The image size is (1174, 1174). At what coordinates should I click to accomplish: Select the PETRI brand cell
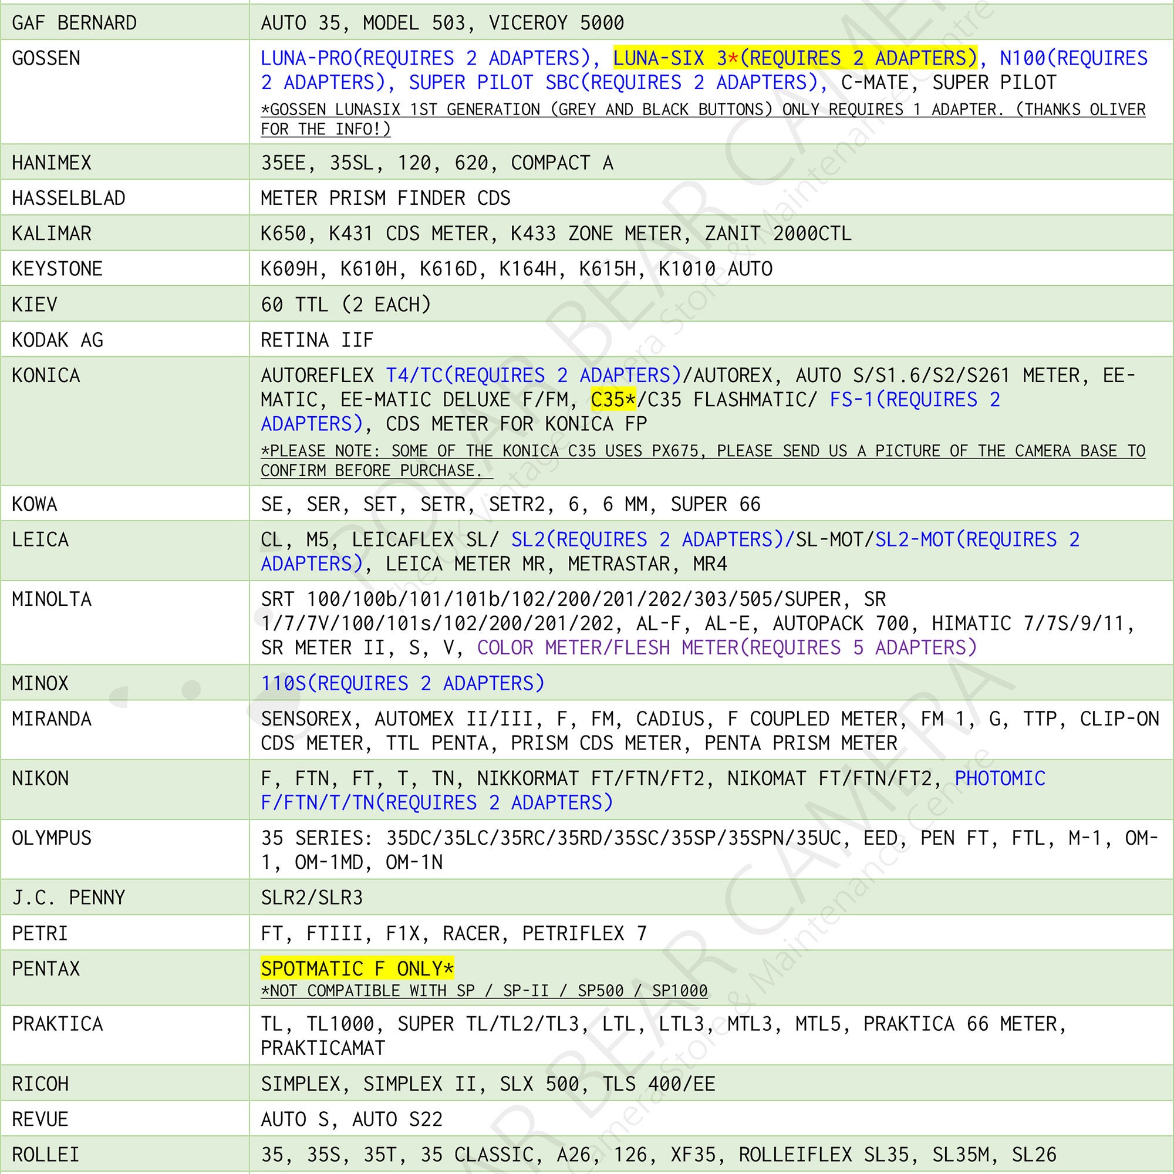[124, 932]
